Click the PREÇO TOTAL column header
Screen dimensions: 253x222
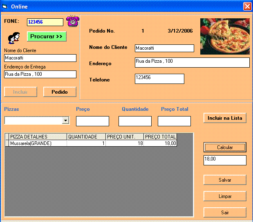tap(160, 136)
